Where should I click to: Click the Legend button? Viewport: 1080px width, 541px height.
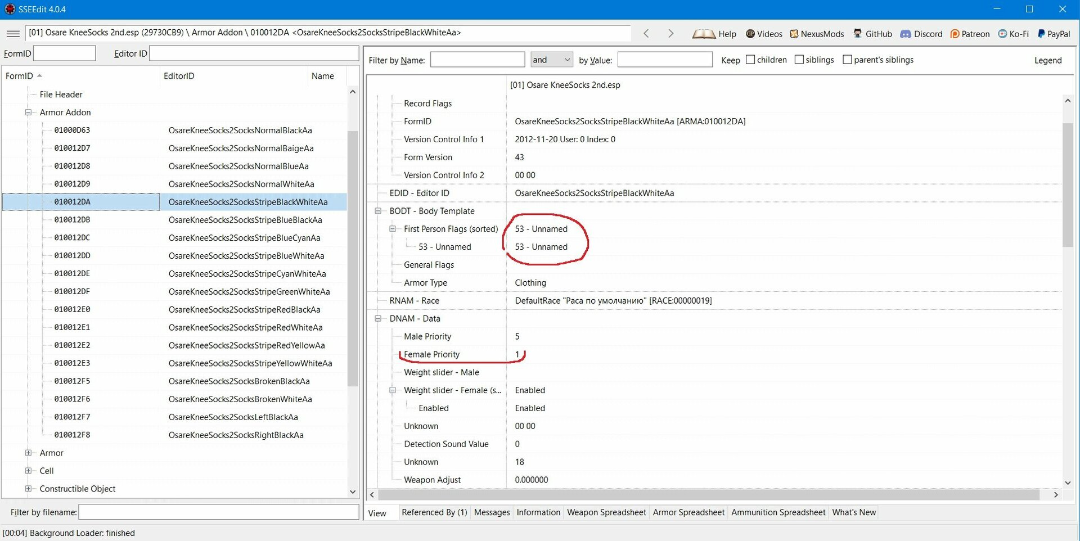click(1047, 60)
